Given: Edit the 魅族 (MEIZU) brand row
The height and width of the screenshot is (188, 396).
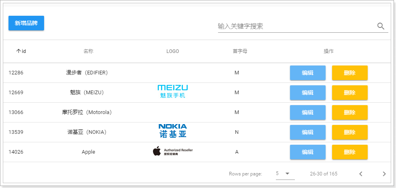Looking at the screenshot, I should coord(307,93).
